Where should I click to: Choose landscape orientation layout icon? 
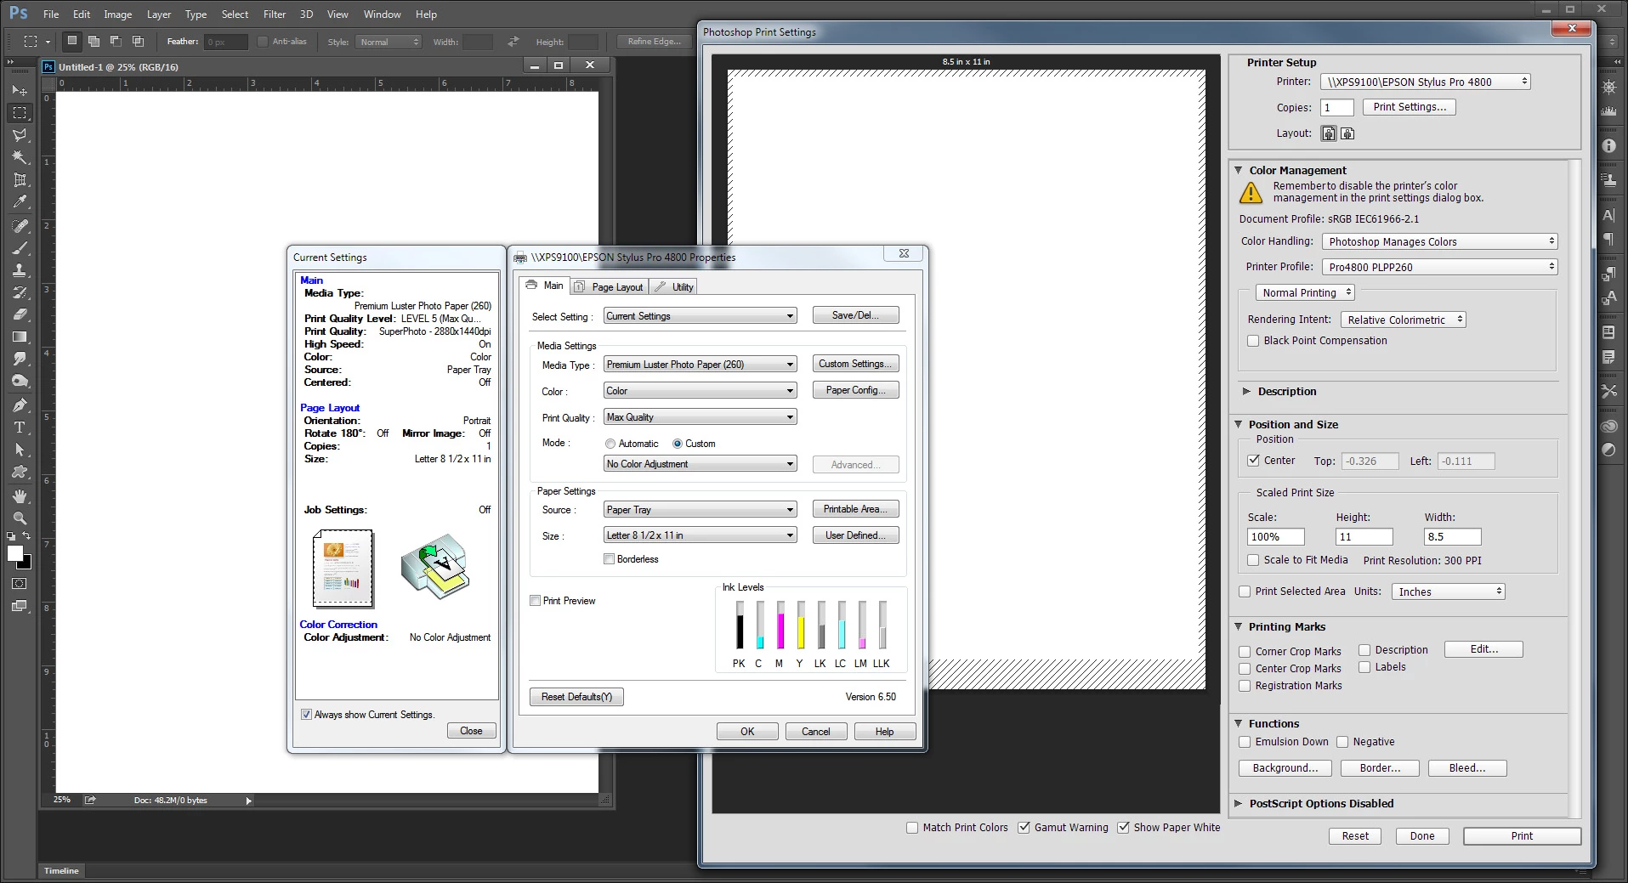[x=1347, y=133]
